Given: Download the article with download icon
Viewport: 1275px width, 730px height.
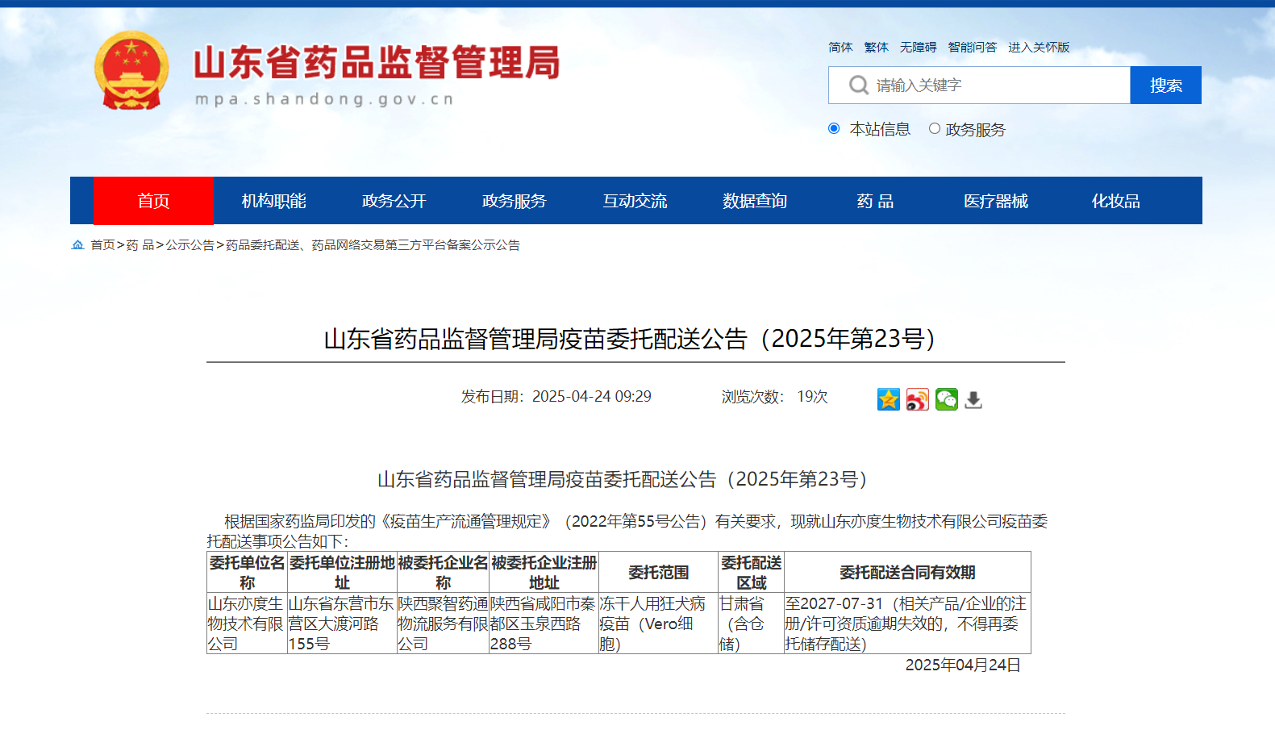Looking at the screenshot, I should coord(974,399).
